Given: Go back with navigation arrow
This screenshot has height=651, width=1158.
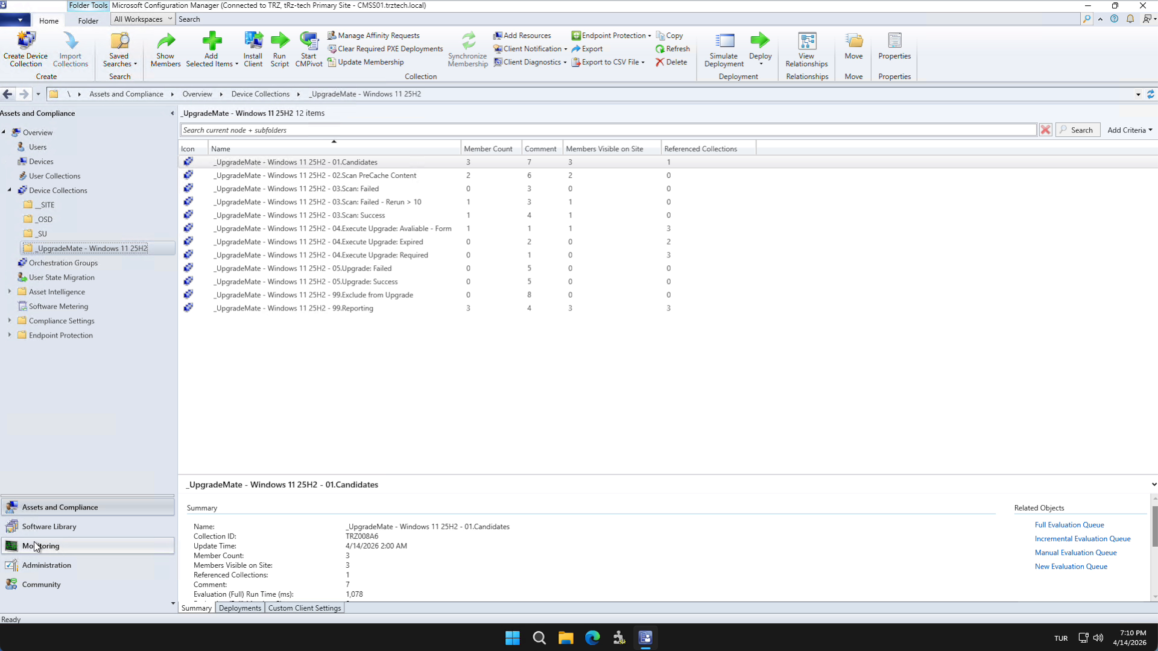Looking at the screenshot, I should click(x=7, y=94).
